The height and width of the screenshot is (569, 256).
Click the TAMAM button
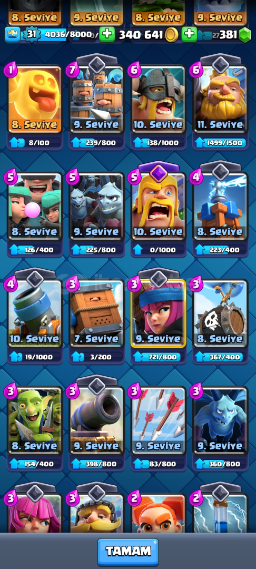[x=128, y=552]
